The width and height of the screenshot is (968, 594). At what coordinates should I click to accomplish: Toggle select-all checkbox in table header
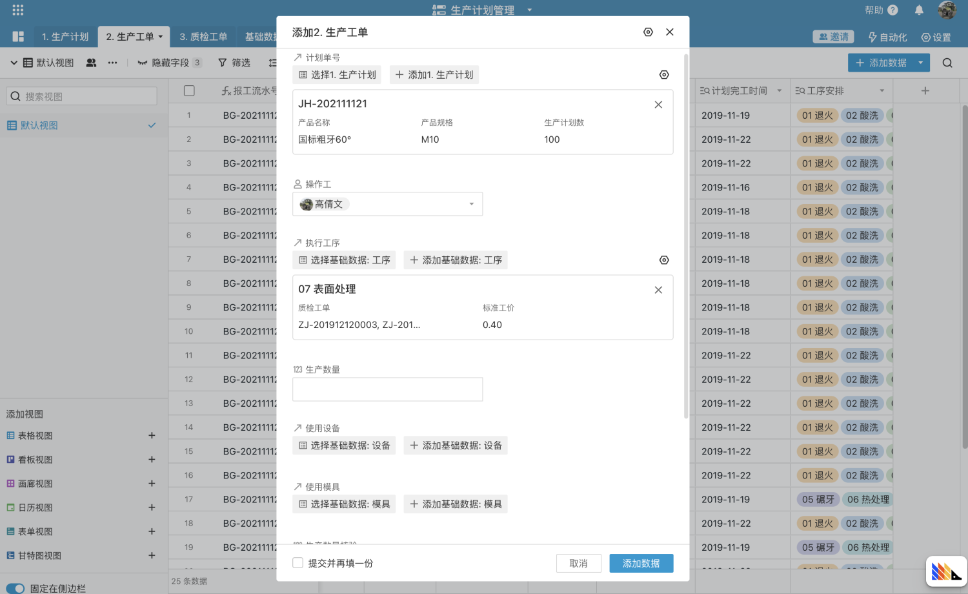point(189,91)
